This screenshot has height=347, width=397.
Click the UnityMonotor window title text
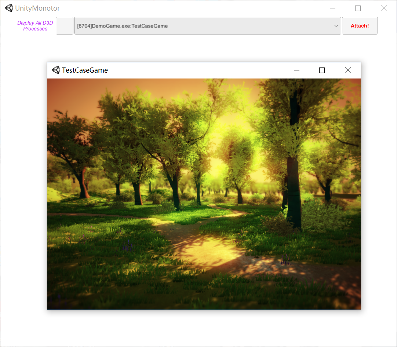37,8
